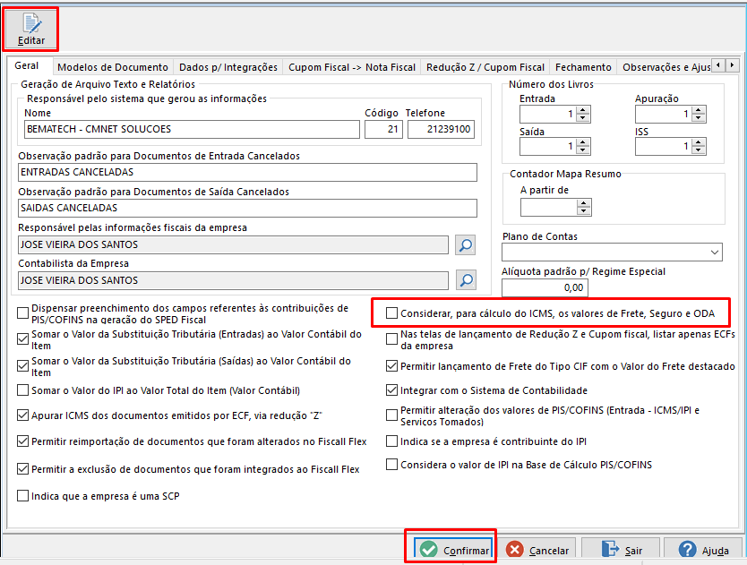The width and height of the screenshot is (747, 565).
Task: Search for Contabilista da Empresa
Action: (x=466, y=280)
